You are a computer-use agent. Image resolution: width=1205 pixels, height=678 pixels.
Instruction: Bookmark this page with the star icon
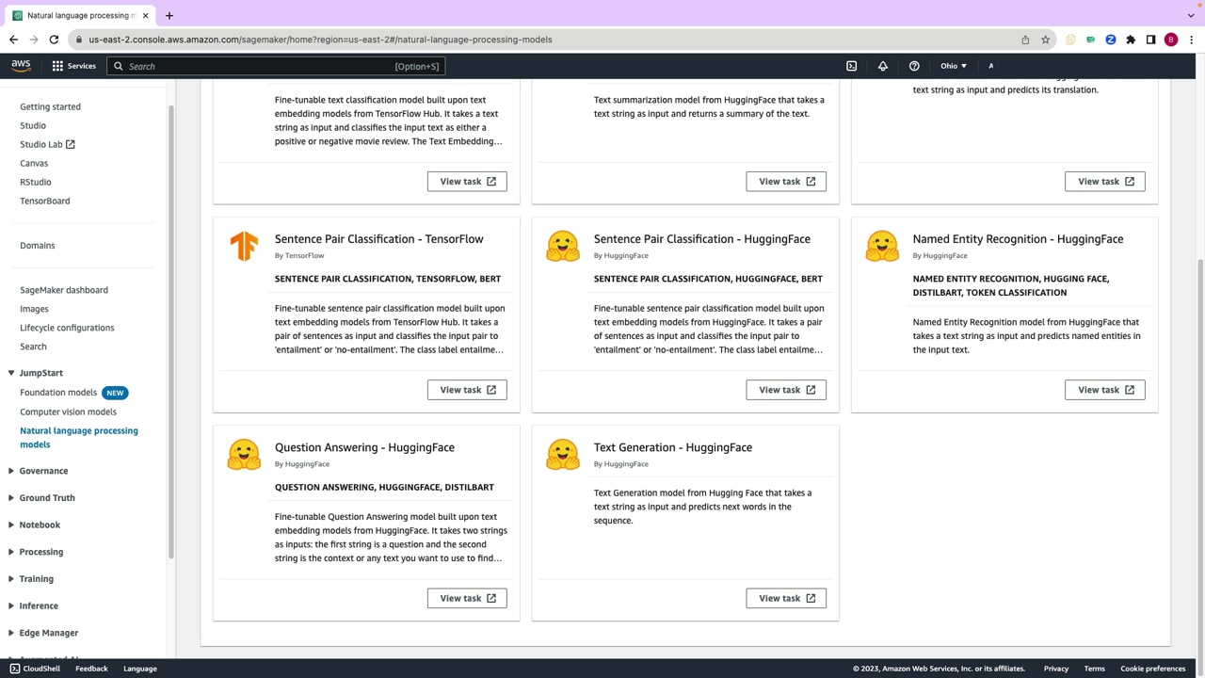1045,40
